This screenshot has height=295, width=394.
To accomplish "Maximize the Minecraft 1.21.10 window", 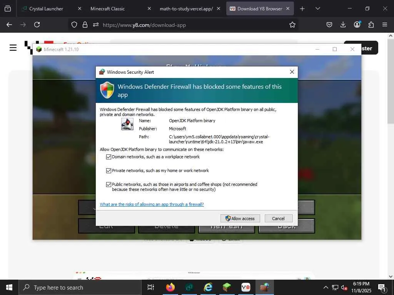I will point(335,49).
